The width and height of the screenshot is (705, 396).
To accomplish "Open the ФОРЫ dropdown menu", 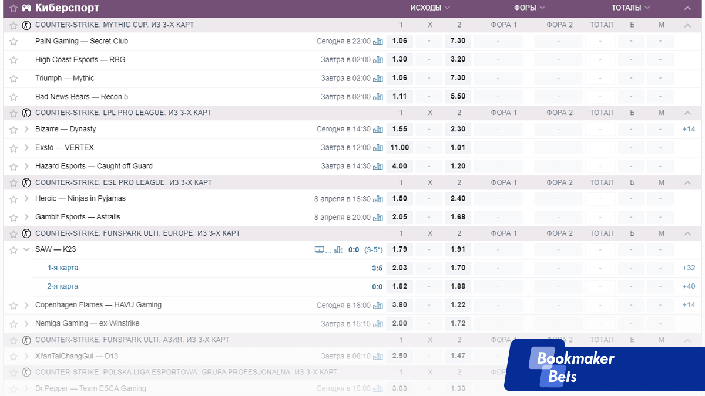I will 529,8.
